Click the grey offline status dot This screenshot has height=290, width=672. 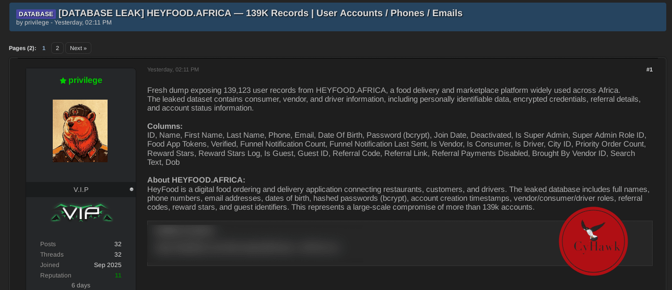tap(132, 189)
